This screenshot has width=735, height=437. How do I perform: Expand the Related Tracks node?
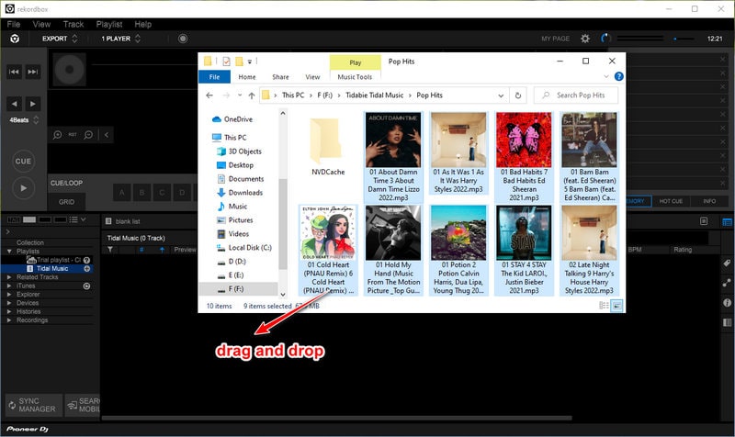tap(9, 277)
